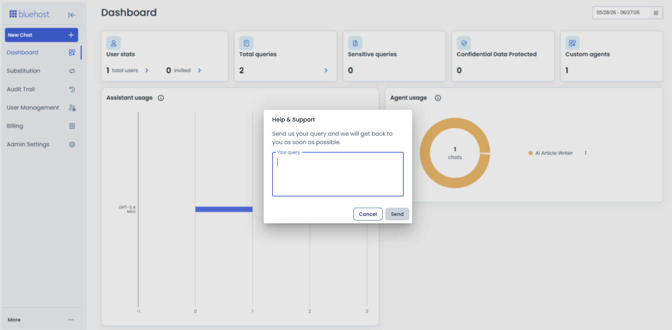This screenshot has width=672, height=330.
Task: Click the Help & Support dialog title
Action: coord(293,120)
